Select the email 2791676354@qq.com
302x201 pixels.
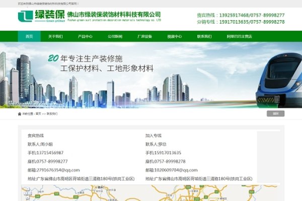(58, 170)
